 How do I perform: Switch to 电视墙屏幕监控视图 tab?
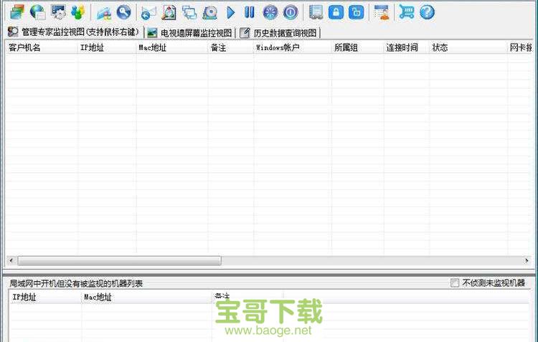point(190,33)
